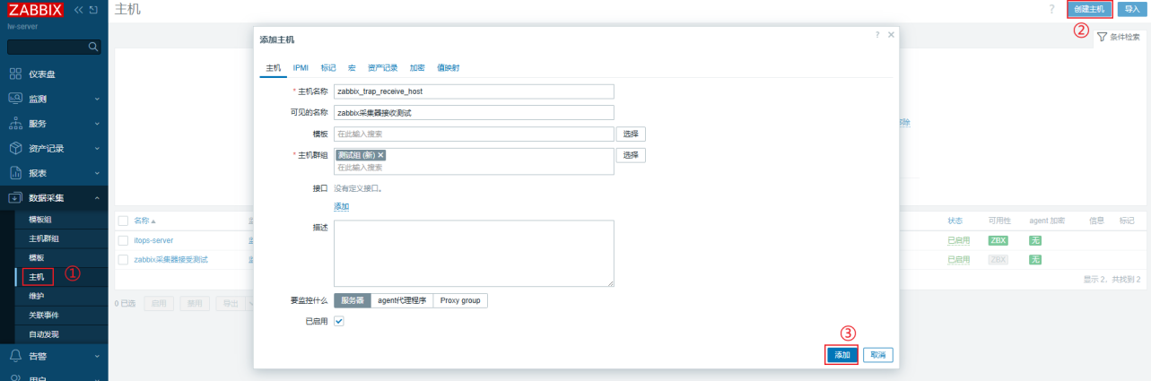The height and width of the screenshot is (381, 1151).
Task: Click the 模板 search input
Action: [x=474, y=134]
